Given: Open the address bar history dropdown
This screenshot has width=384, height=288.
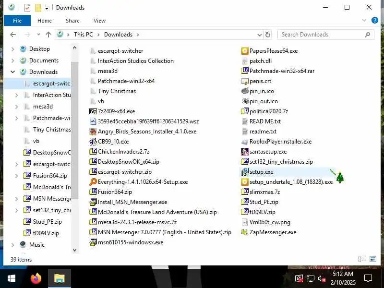Looking at the screenshot, I should 260,35.
